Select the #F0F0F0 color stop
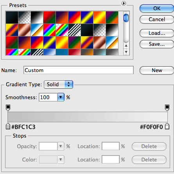The image size is (174, 174). point(167,126)
